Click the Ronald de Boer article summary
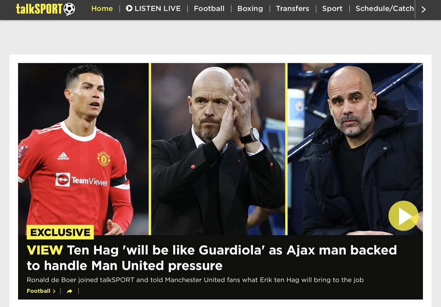441x307 pixels. point(195,280)
